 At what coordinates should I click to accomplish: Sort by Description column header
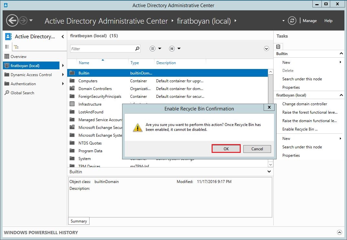point(166,63)
